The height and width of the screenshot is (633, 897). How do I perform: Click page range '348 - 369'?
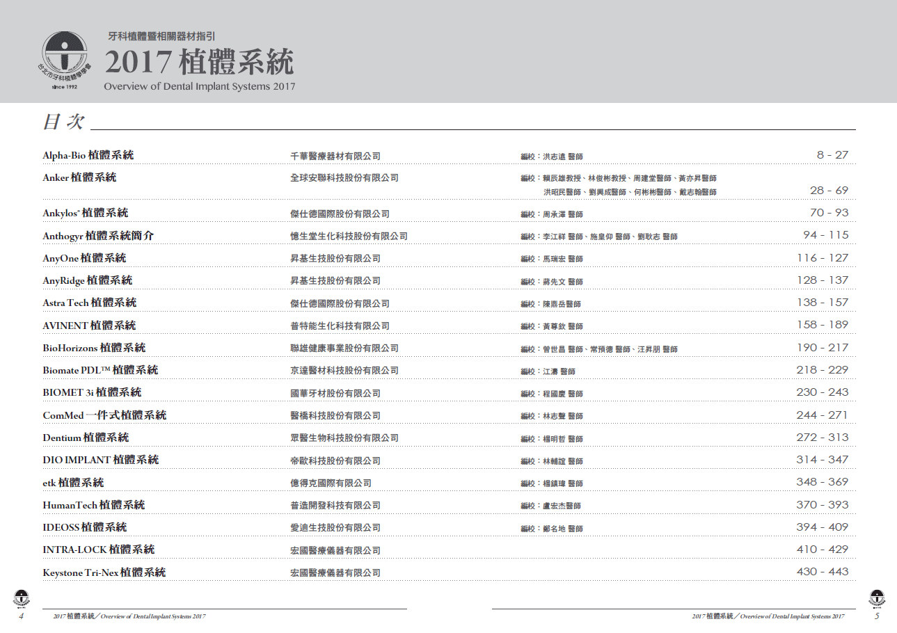point(823,482)
